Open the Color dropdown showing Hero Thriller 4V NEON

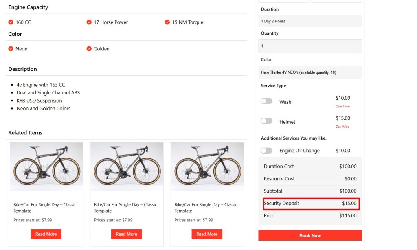point(310,72)
